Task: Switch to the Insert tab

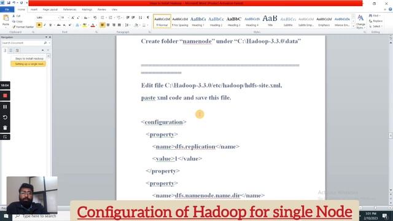Action: click(x=34, y=10)
